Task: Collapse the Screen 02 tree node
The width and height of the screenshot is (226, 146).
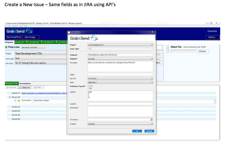Action: pyautogui.click(x=10, y=97)
